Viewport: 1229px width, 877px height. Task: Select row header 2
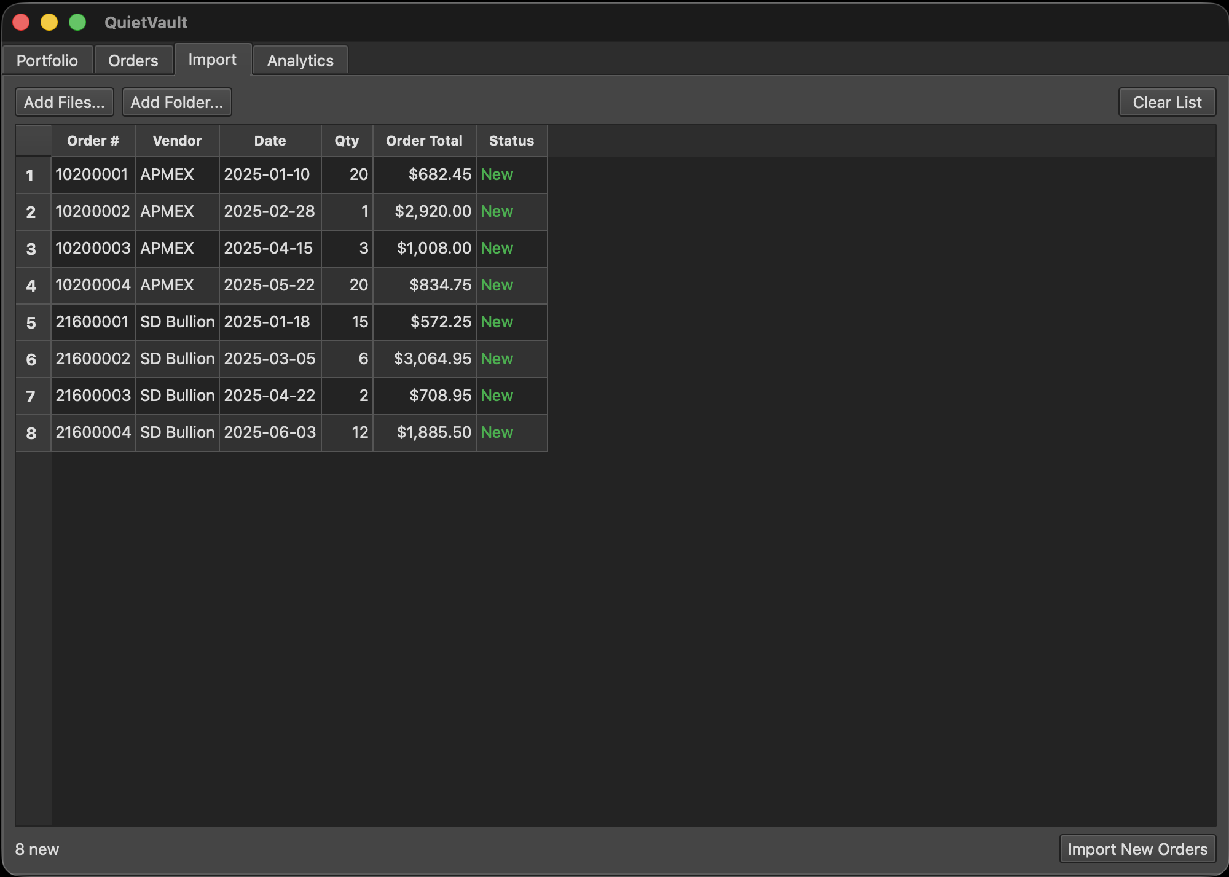[33, 212]
